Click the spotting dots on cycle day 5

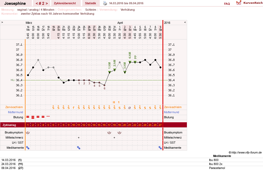point(48,116)
